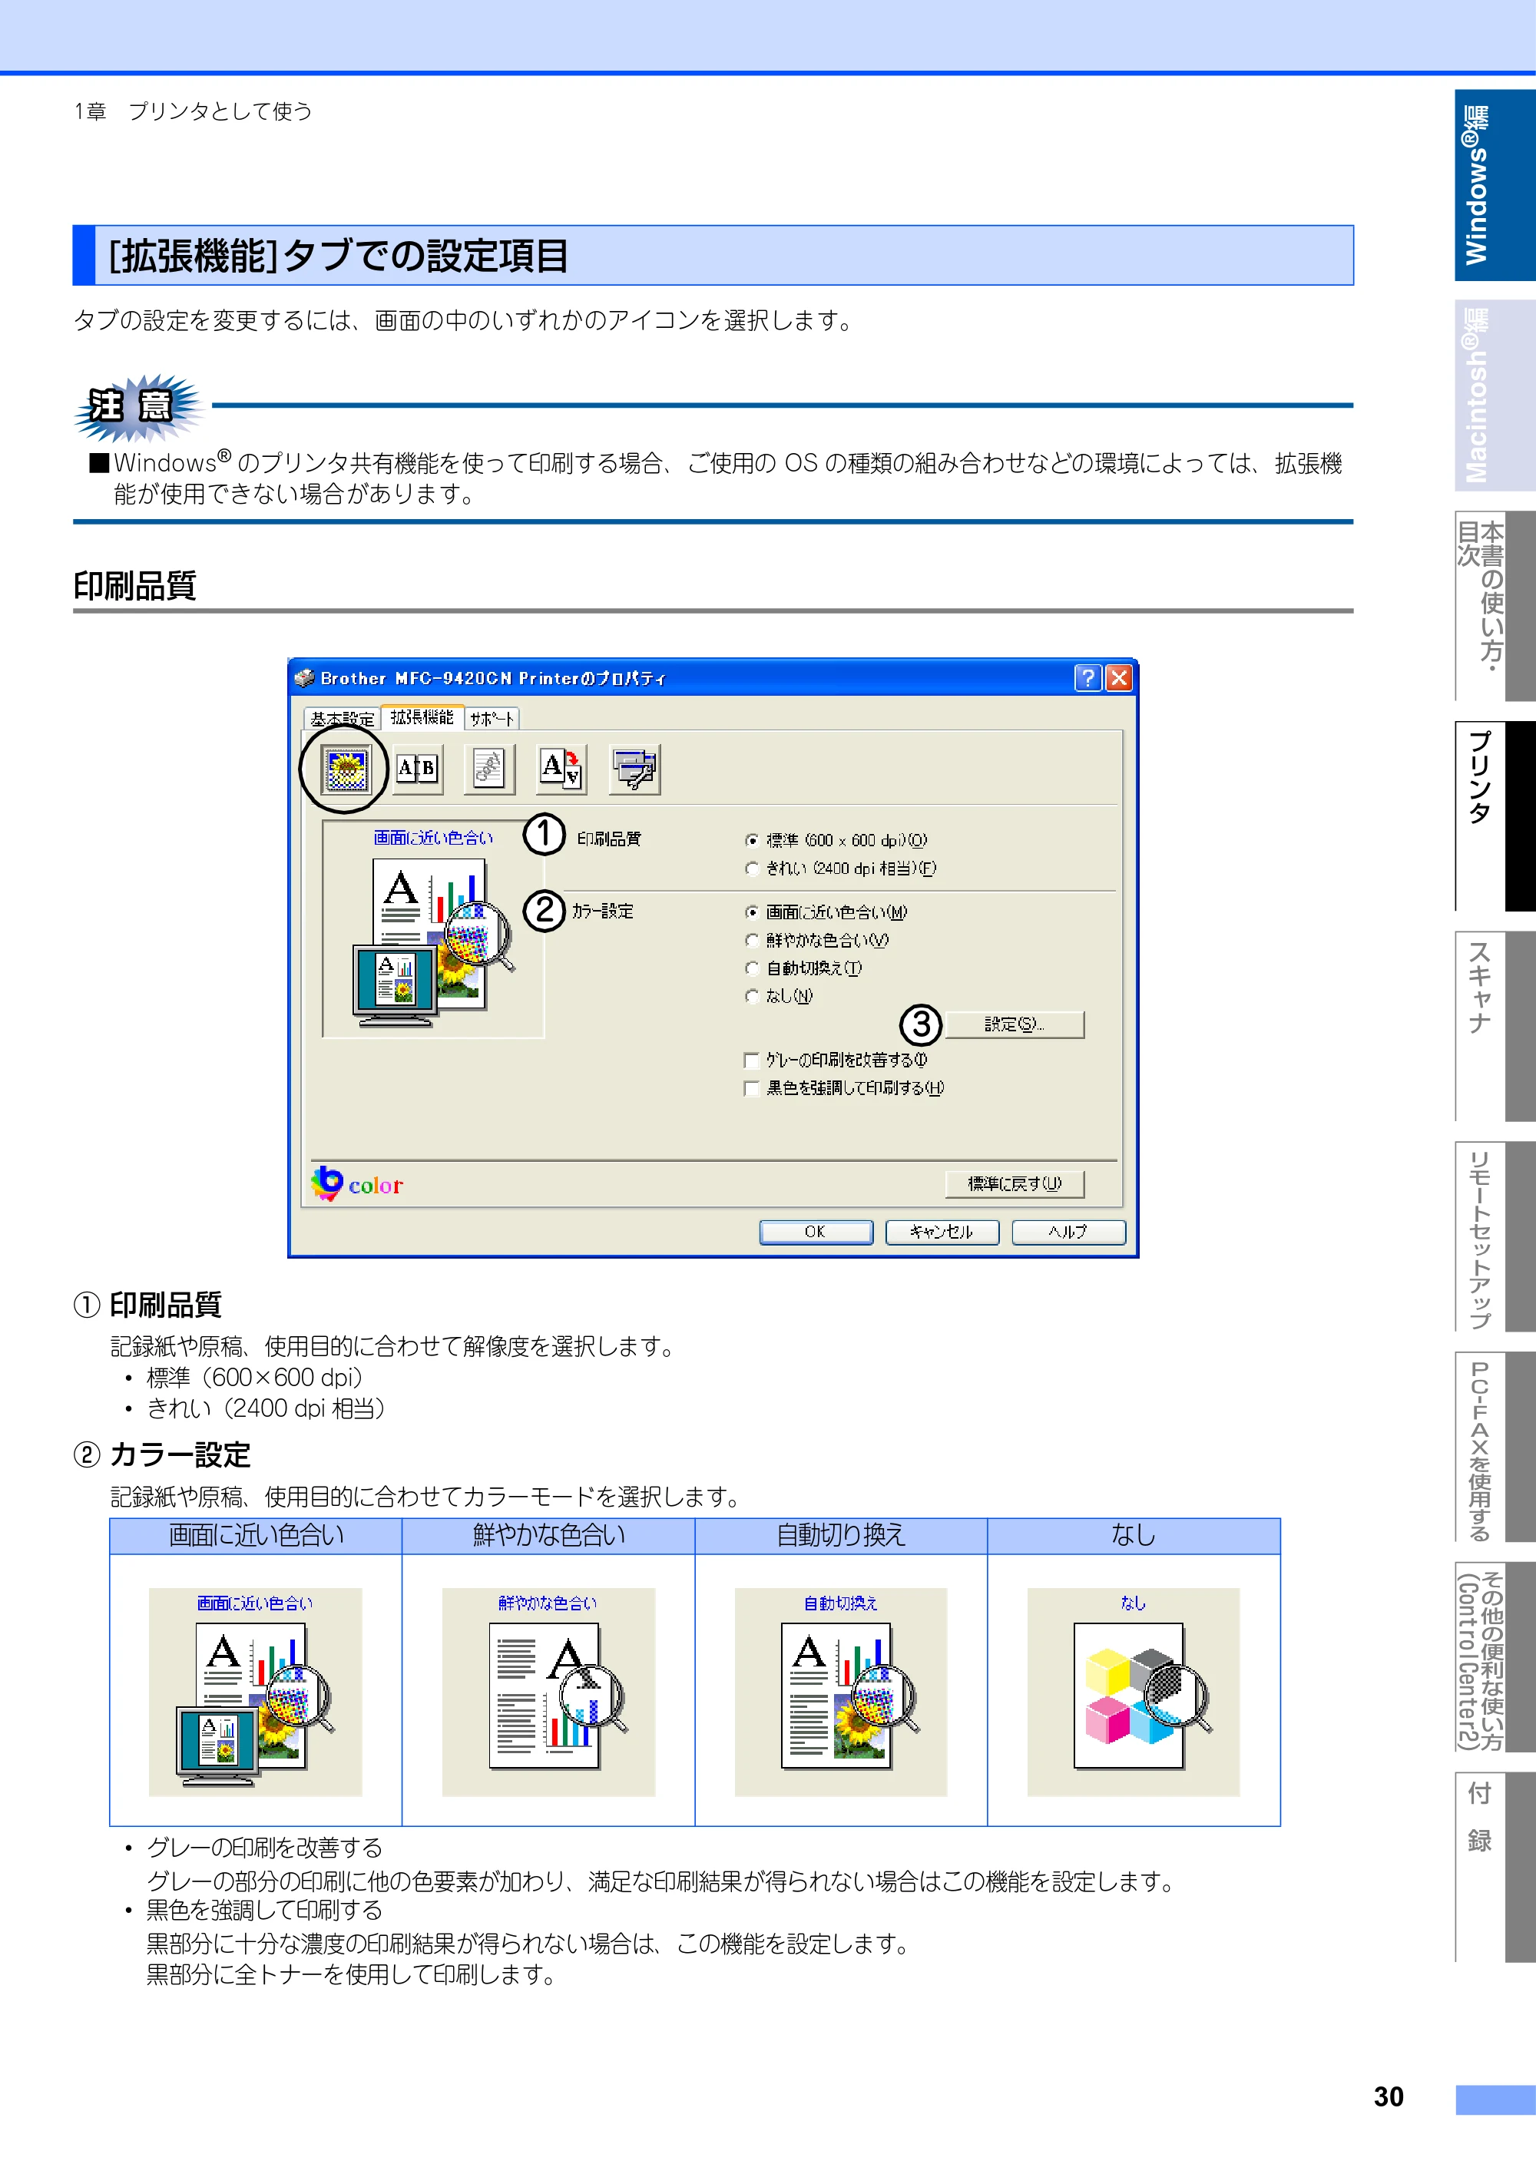
Task: Click the color preview image in dialog
Action: pos(434,930)
